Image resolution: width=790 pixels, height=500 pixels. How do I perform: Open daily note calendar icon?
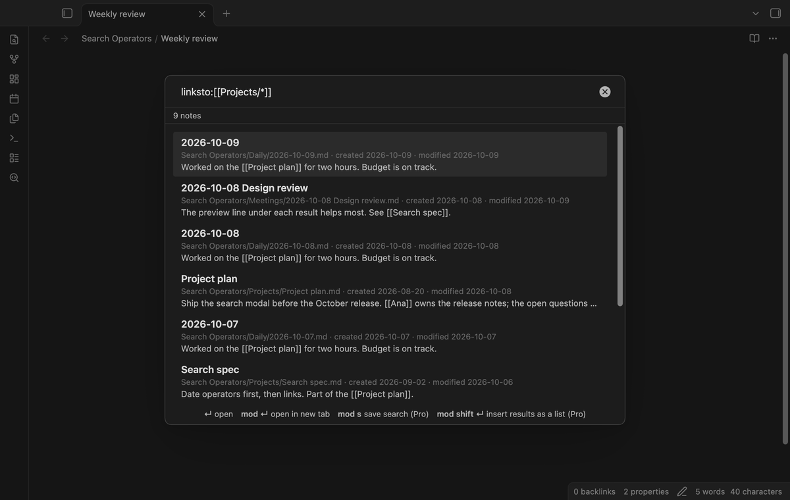click(x=14, y=99)
